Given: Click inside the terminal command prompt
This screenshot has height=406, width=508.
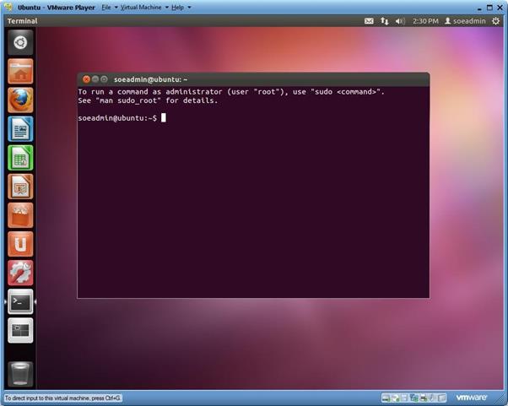Looking at the screenshot, I should [x=253, y=203].
